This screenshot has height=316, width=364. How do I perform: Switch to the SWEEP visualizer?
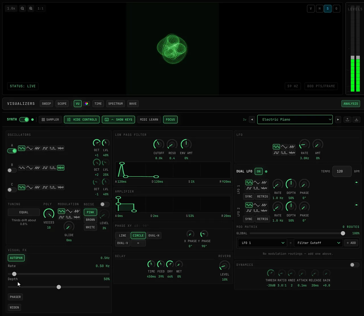point(46,104)
